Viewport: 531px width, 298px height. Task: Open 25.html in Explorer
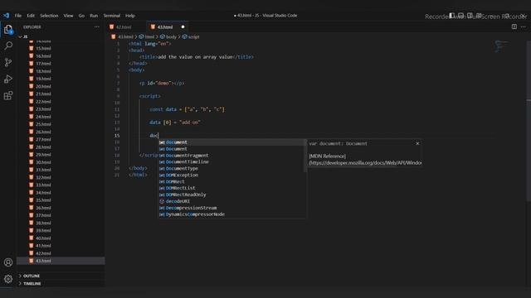[x=43, y=124]
